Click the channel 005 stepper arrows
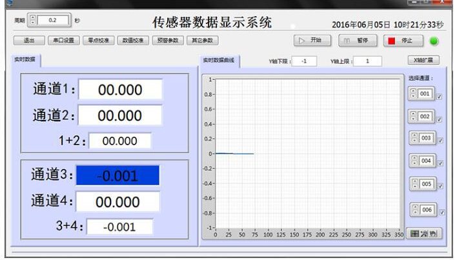 [x=415, y=184]
